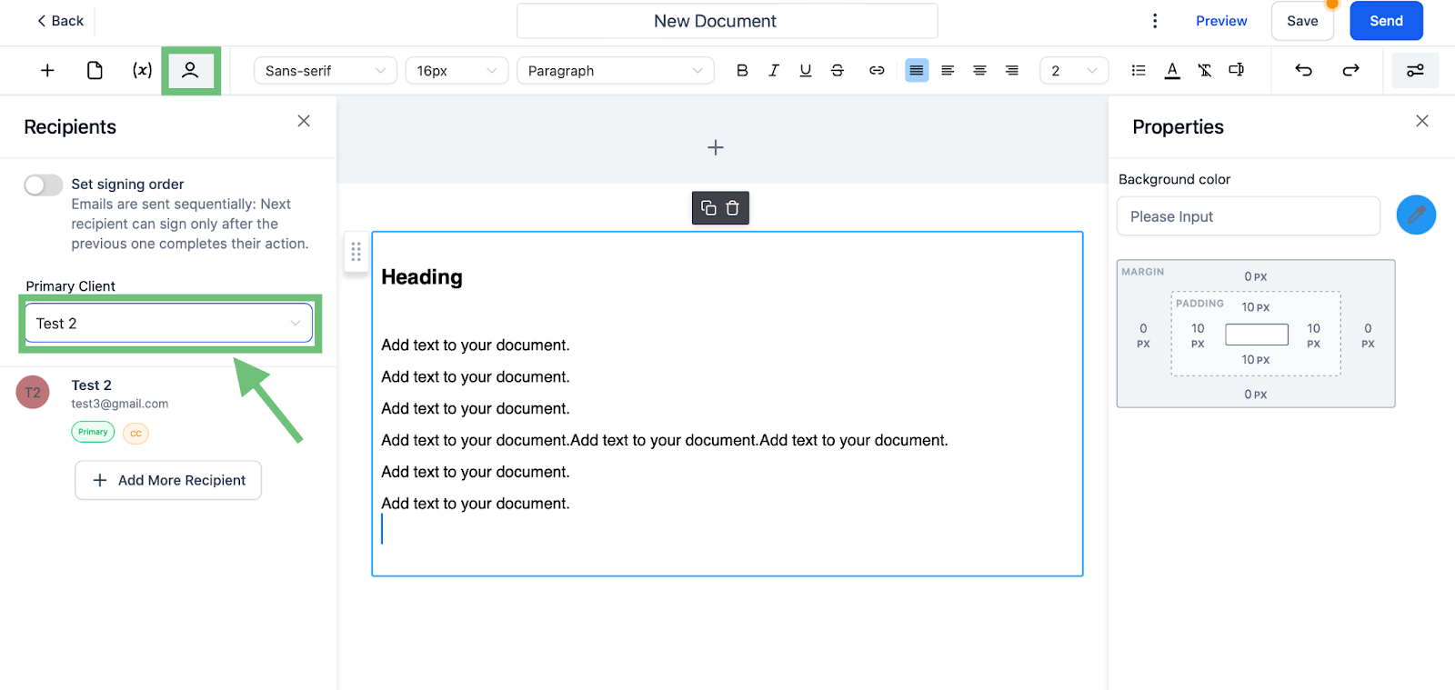
Task: Click the bullet list icon
Action: [x=1139, y=70]
